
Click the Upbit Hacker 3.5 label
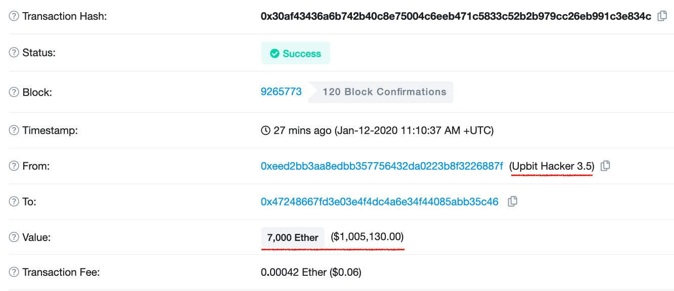552,166
